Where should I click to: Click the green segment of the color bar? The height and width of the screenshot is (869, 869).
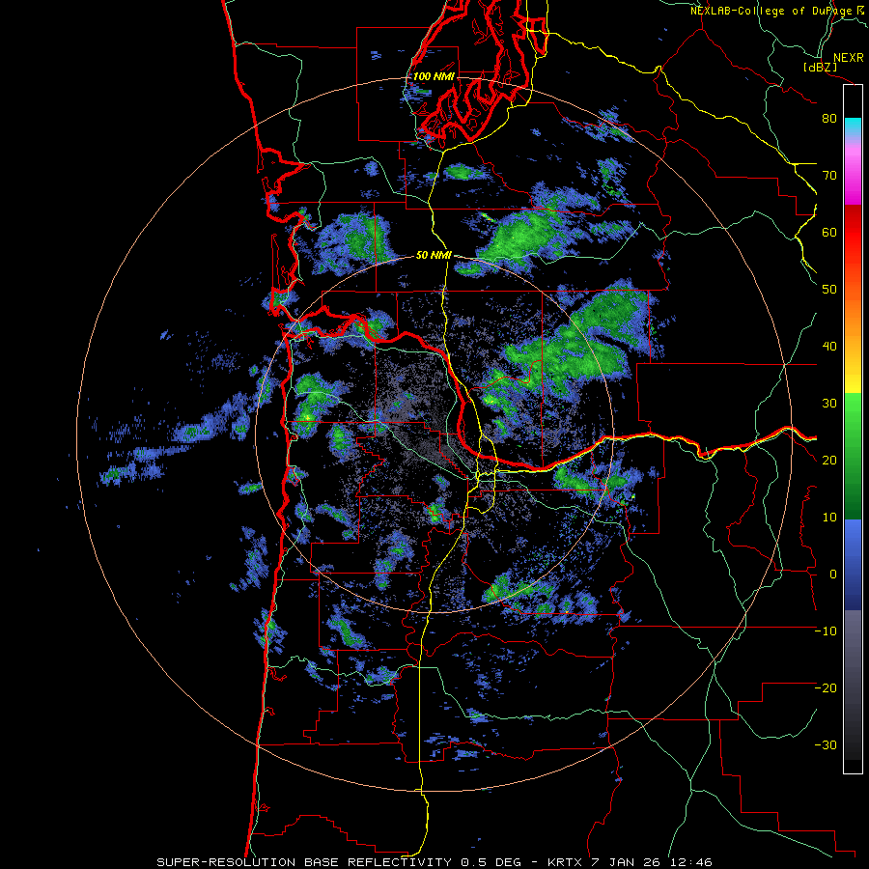point(853,456)
